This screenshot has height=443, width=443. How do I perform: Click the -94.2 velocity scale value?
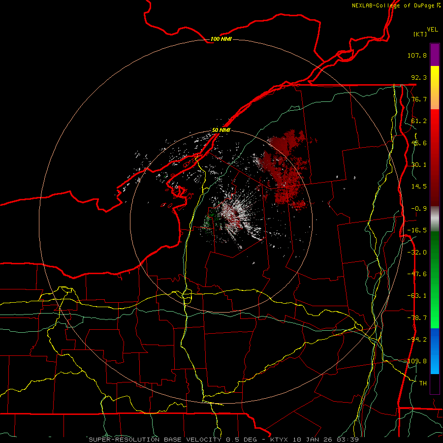[417, 340]
